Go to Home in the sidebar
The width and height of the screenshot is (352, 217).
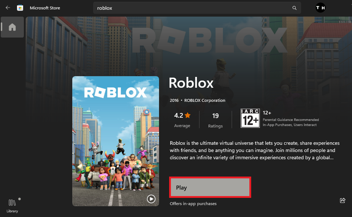pyautogui.click(x=12, y=27)
